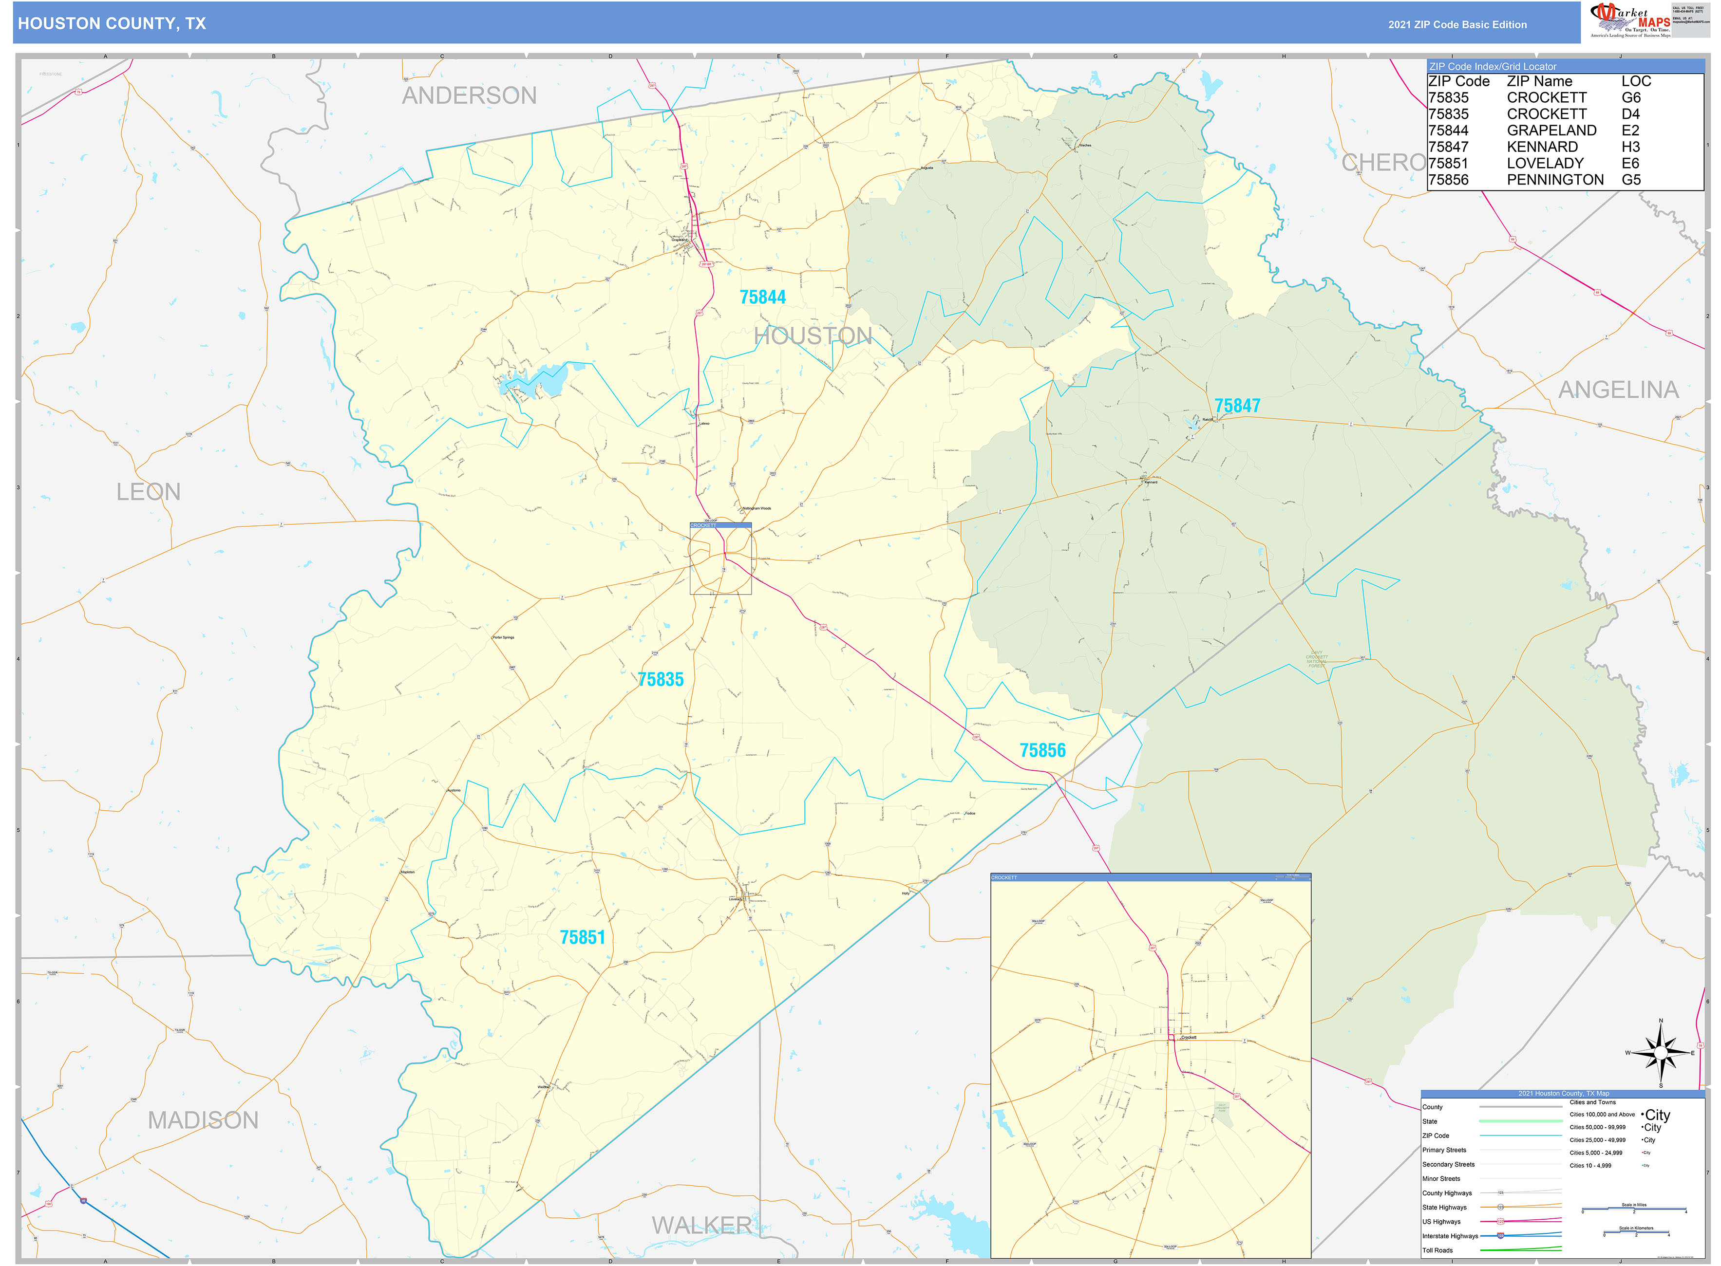Collapse the 2021 Houston County Map legend

1564,1094
